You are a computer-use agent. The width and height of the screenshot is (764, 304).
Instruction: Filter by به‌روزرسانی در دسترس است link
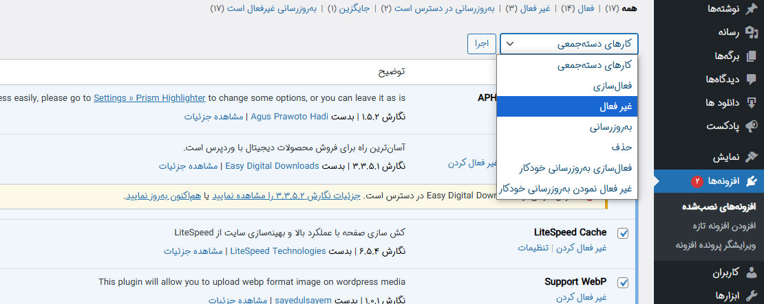pos(439,8)
